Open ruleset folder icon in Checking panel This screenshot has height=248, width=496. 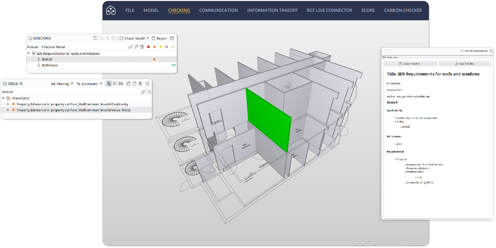[x=96, y=38]
